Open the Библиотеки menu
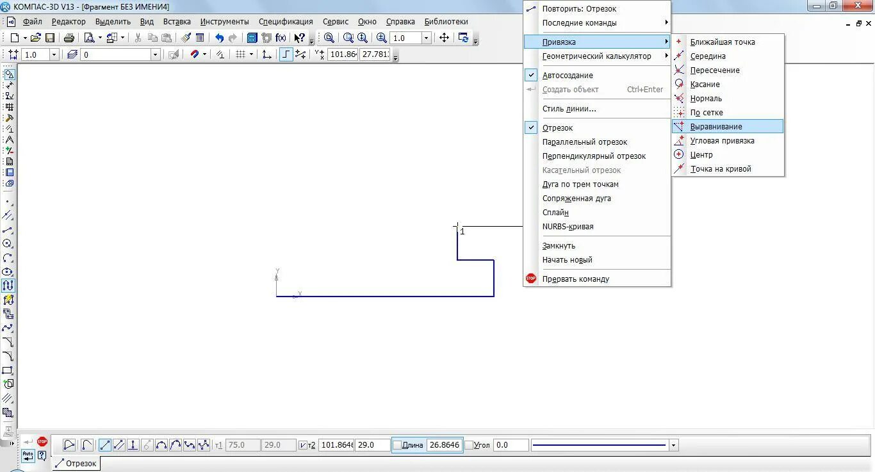Viewport: 875px width, 472px height. click(x=446, y=22)
